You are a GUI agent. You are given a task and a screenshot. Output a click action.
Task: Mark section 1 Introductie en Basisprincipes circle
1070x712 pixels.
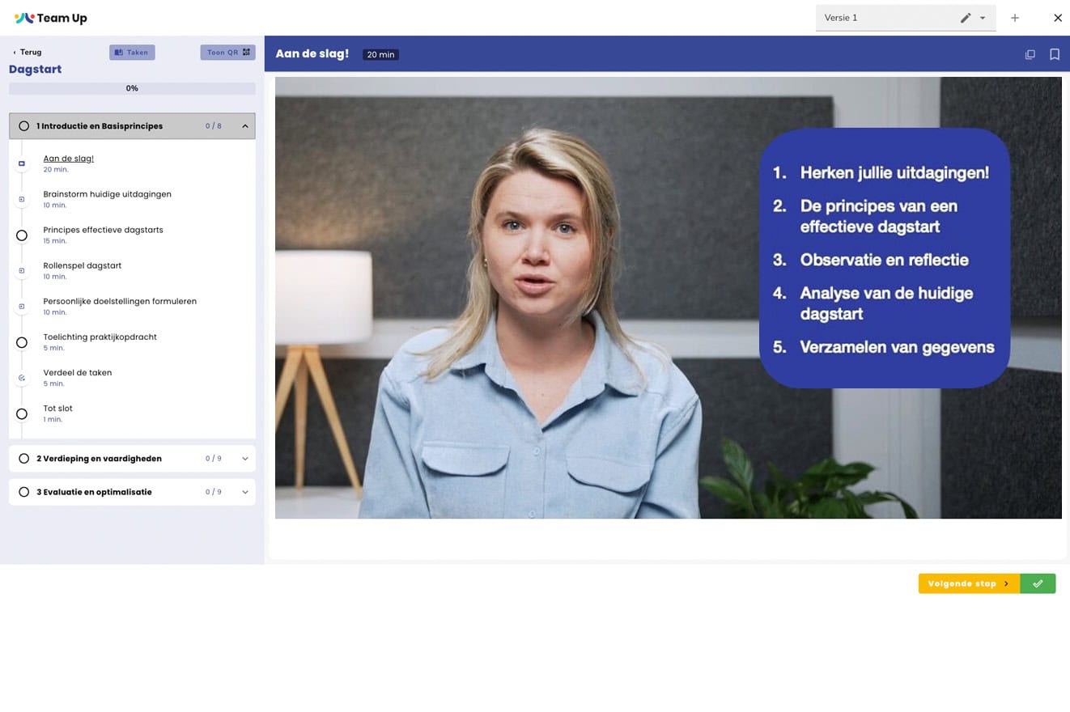click(24, 126)
